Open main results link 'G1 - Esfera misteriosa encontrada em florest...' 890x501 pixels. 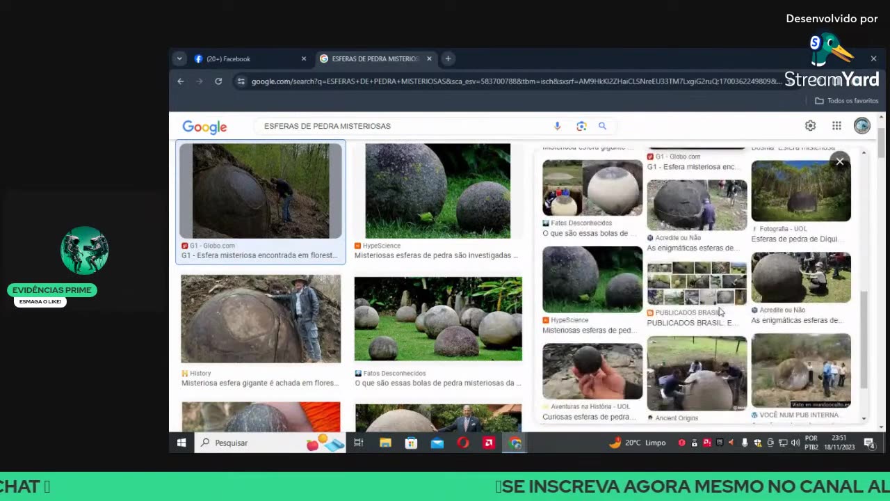(x=259, y=255)
